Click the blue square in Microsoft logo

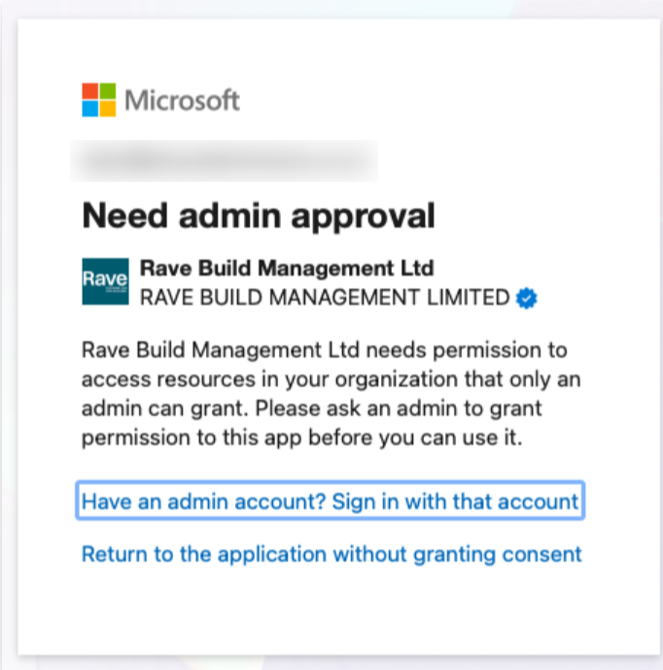pos(90,109)
